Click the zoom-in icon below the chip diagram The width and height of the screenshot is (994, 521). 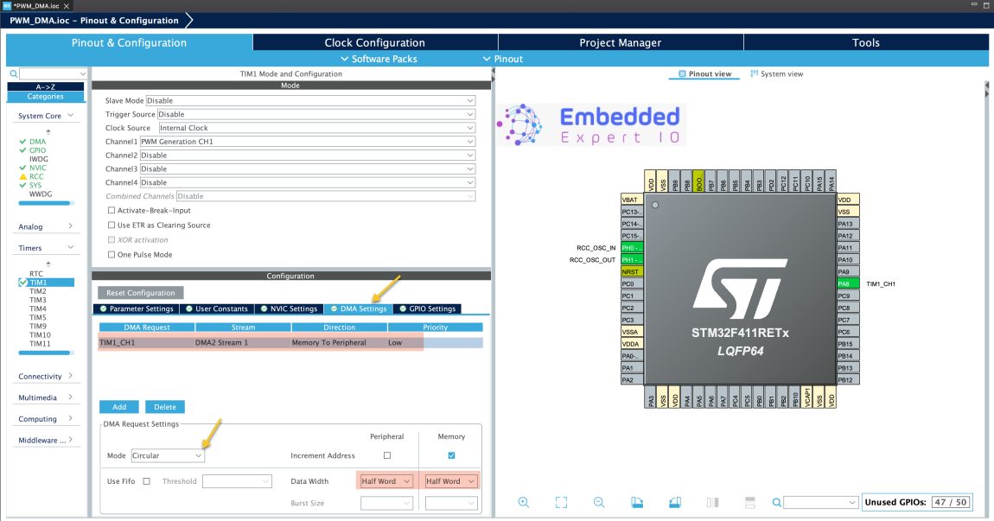click(x=523, y=502)
